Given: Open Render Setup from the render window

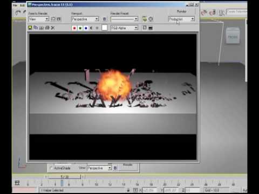Looking at the screenshot, I should click(145, 19).
